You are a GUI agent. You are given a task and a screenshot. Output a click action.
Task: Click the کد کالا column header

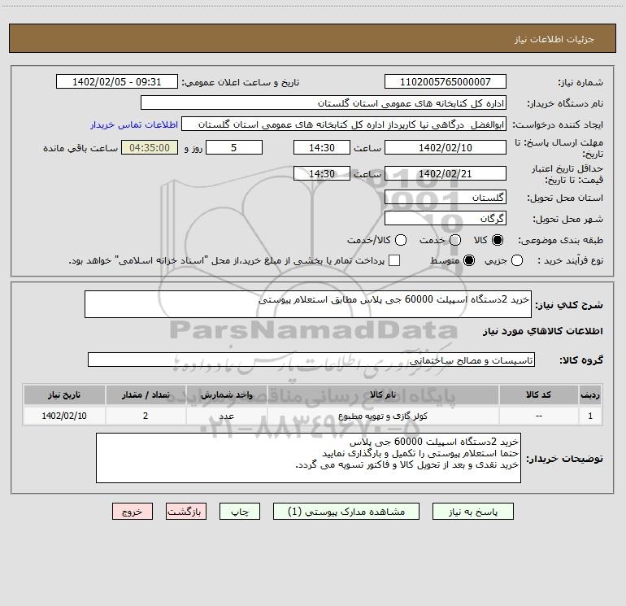pyautogui.click(x=538, y=395)
